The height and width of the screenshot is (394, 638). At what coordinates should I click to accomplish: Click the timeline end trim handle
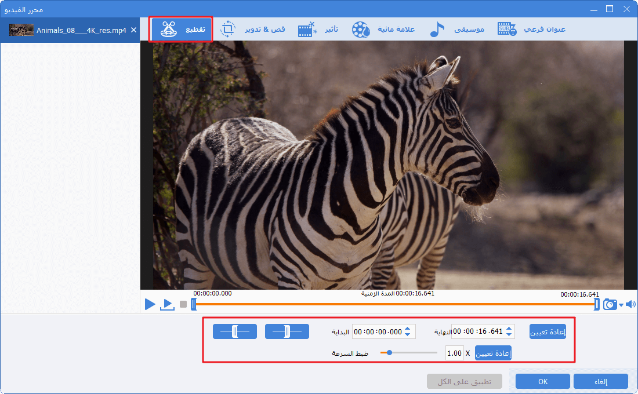point(596,304)
